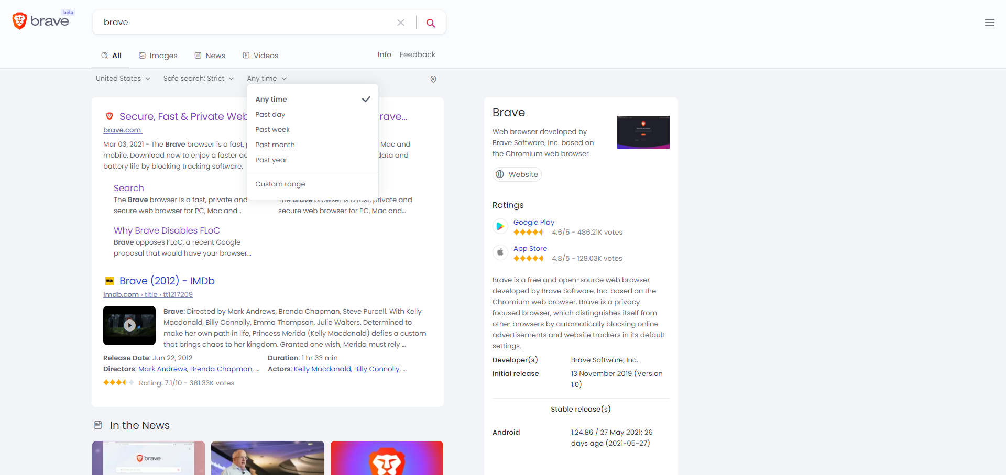
Task: Click the checkmark next to Any time
Action: tap(366, 99)
